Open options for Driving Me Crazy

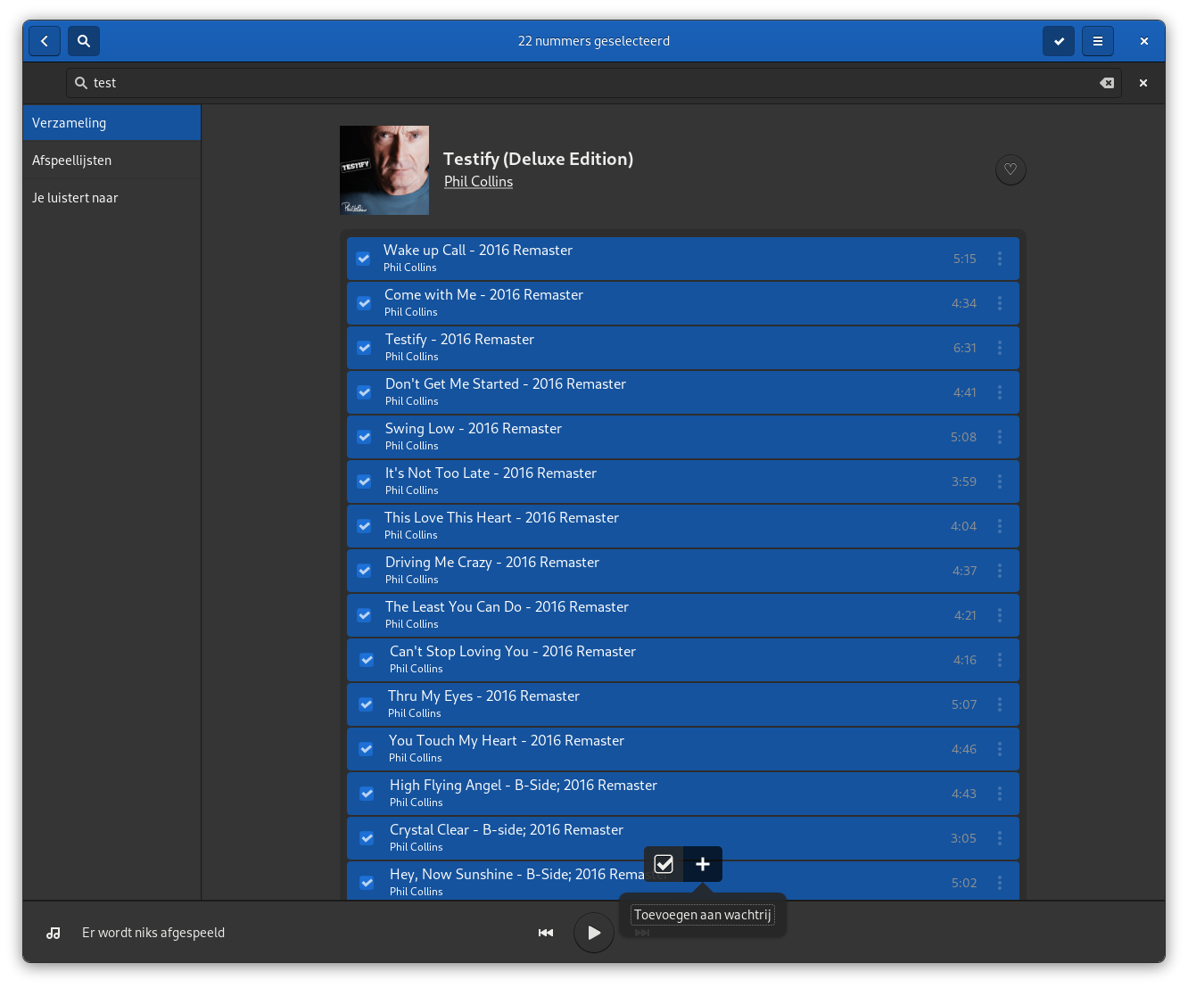click(1000, 571)
